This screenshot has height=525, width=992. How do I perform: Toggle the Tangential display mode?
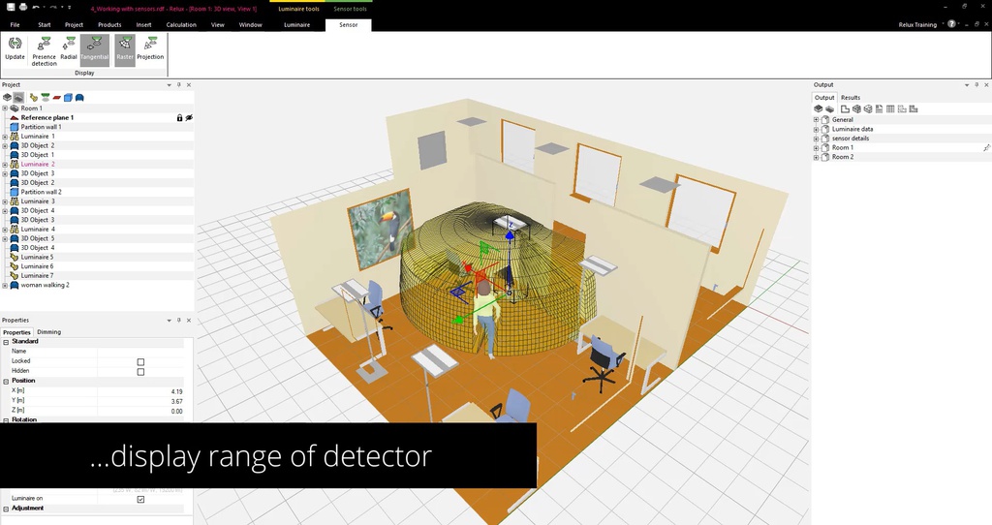95,48
